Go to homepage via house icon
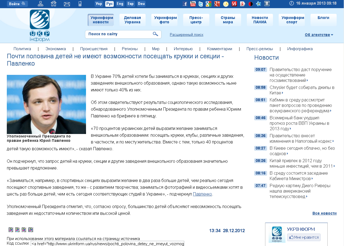The width and height of the screenshot is (344, 246). coord(54,4)
